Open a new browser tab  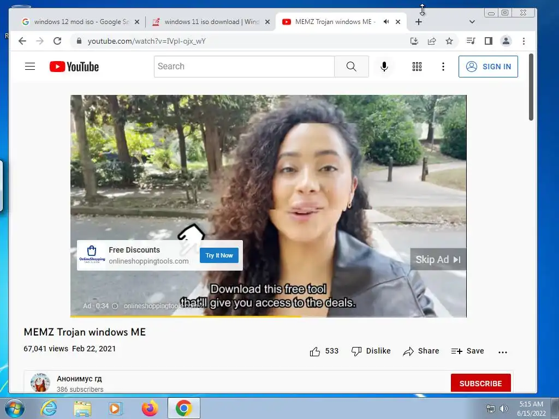[x=419, y=22]
